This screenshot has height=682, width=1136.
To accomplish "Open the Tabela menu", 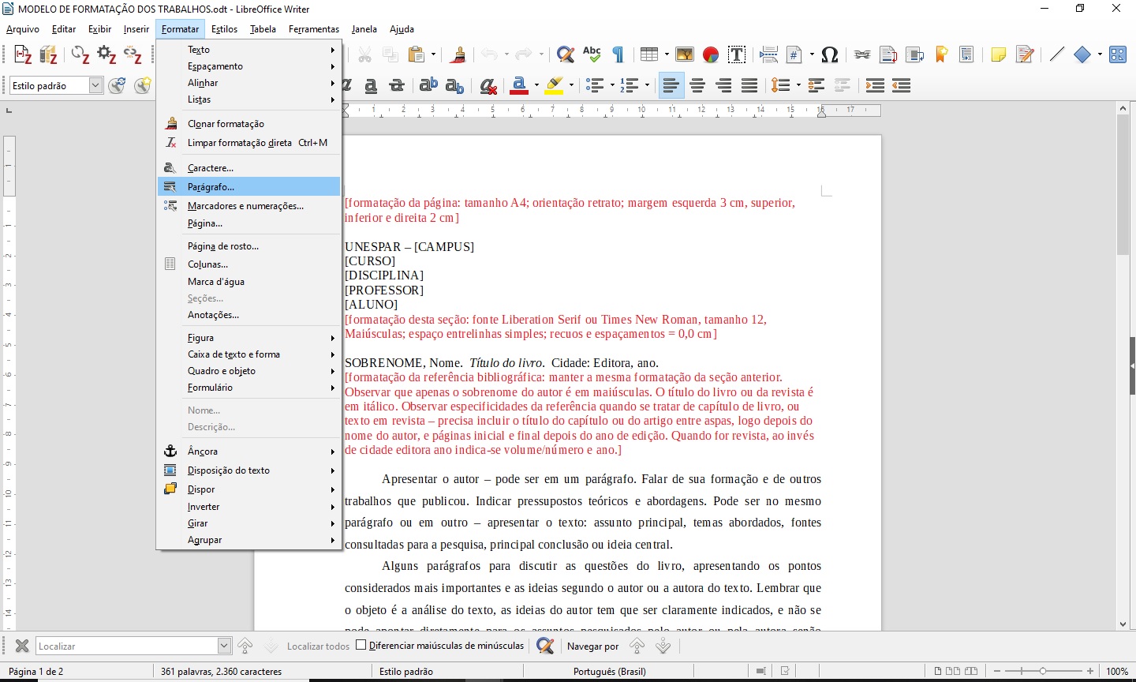I will point(263,29).
